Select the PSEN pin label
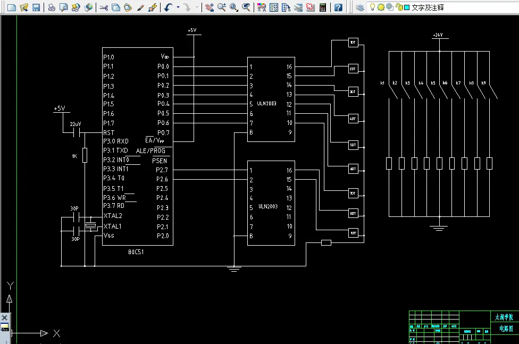 point(160,161)
